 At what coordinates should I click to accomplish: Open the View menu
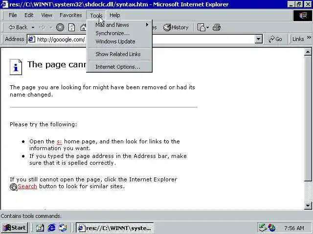[46, 15]
